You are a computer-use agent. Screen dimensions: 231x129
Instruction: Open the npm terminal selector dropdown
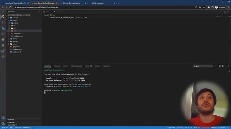point(203,66)
